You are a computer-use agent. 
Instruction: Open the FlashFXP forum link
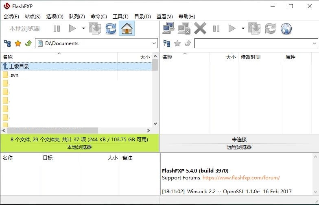click(241, 178)
